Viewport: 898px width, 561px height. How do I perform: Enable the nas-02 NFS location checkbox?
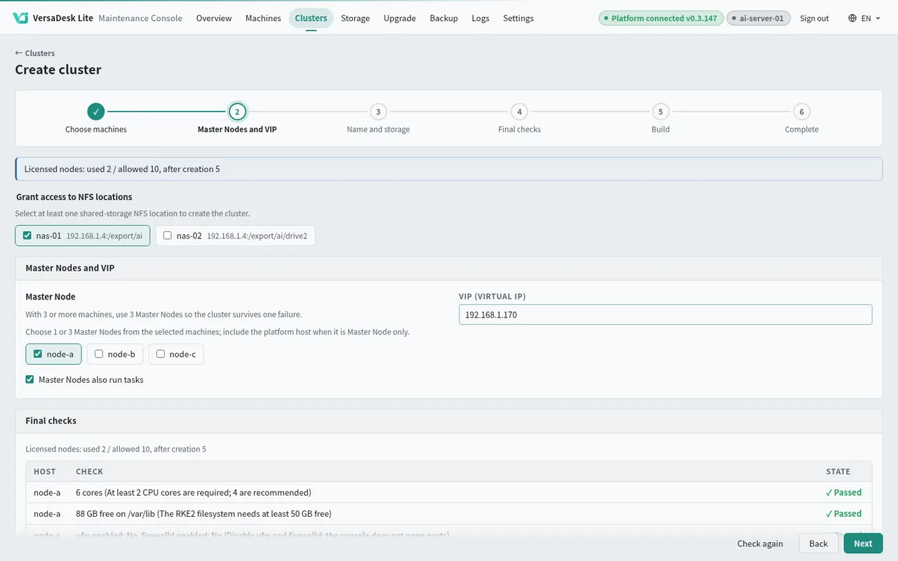[x=167, y=236]
